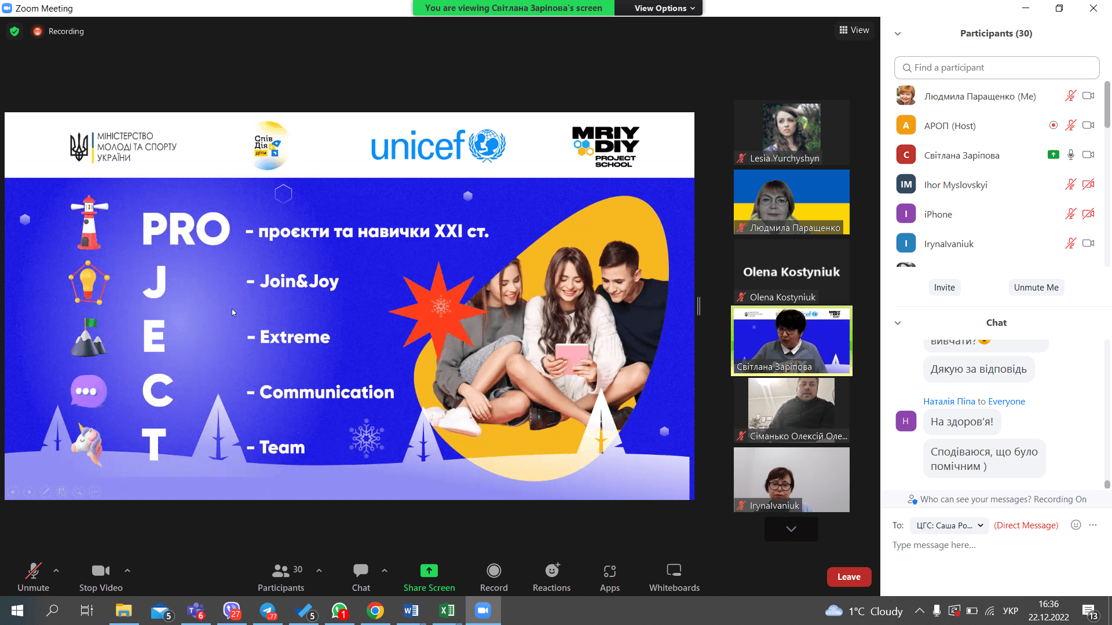The width and height of the screenshot is (1112, 625).
Task: Open the View Options dropdown
Action: [664, 8]
